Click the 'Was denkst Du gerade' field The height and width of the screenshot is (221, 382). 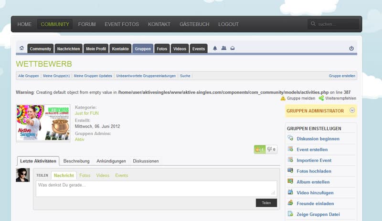156,188
